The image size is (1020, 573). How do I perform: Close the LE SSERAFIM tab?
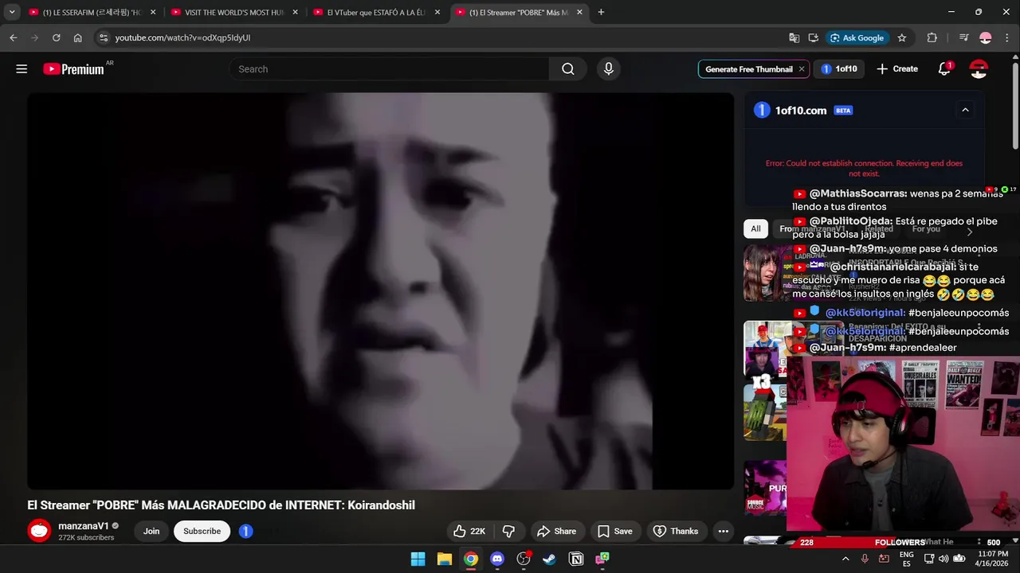pos(153,12)
